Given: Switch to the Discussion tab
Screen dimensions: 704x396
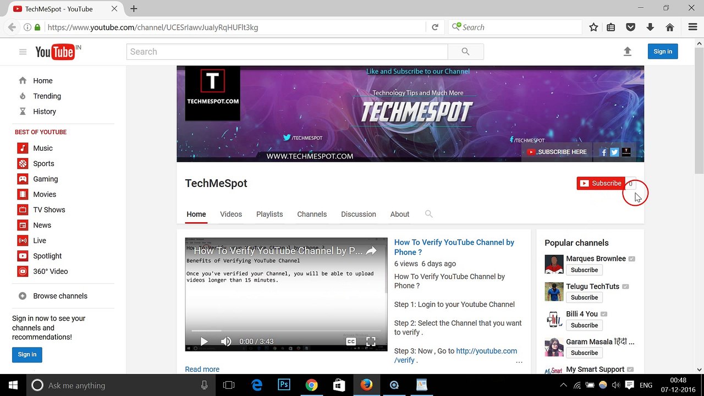Looking at the screenshot, I should pyautogui.click(x=359, y=215).
